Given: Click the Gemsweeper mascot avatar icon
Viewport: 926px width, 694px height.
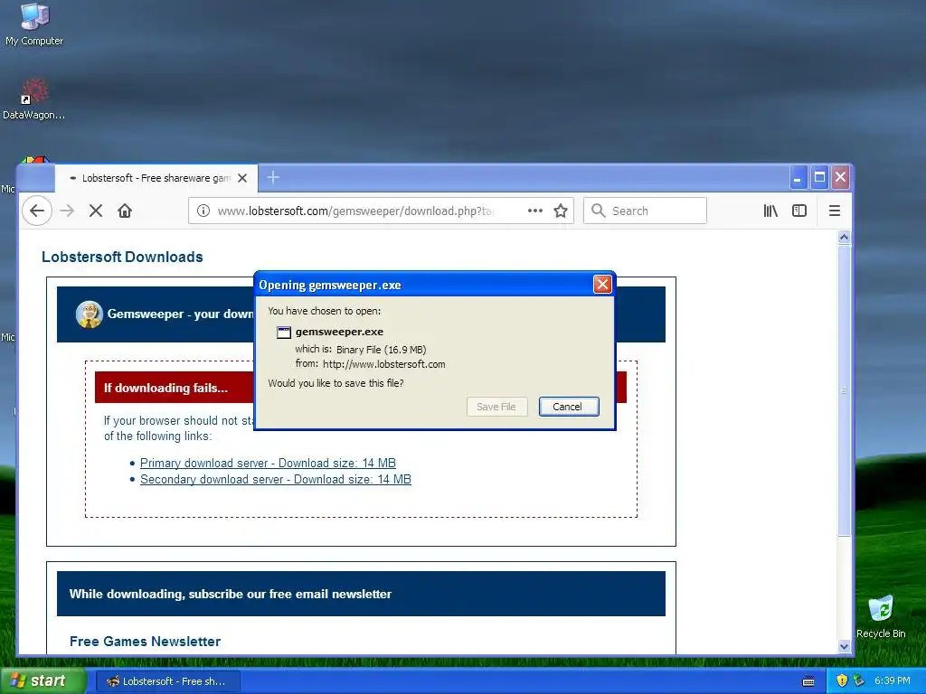Looking at the screenshot, I should 90,314.
